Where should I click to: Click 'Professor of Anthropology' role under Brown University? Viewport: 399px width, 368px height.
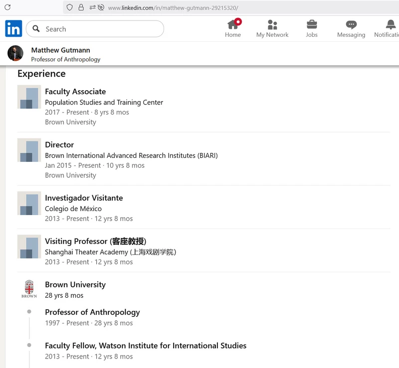click(92, 312)
